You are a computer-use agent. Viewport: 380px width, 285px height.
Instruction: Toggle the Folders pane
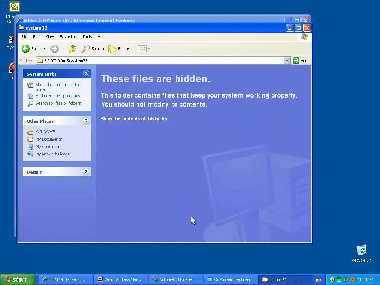(120, 49)
